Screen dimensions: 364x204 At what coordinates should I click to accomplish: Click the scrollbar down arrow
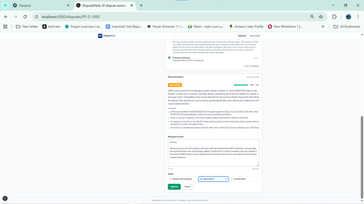362,201
